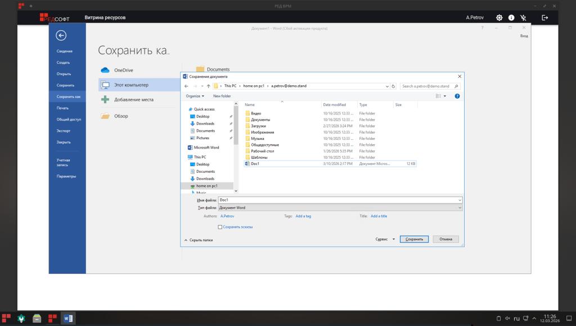Choose Печать from backstage menu
The image size is (576, 326).
[62, 108]
